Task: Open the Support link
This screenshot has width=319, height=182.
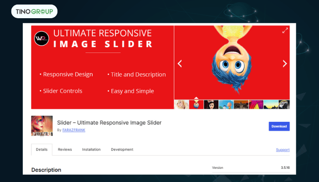Action: coord(283,150)
